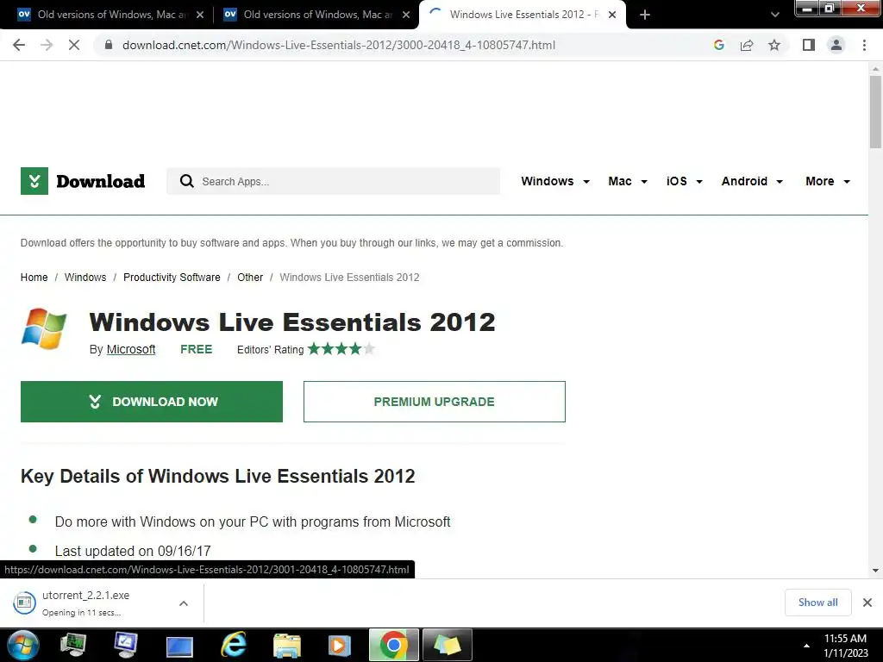Viewport: 883px width, 662px height.
Task: Expand the Mac category dropdown
Action: pos(628,181)
